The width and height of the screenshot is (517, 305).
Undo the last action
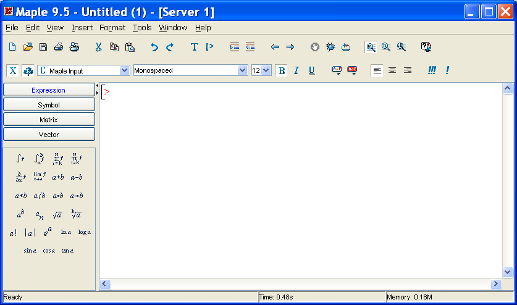[x=154, y=47]
